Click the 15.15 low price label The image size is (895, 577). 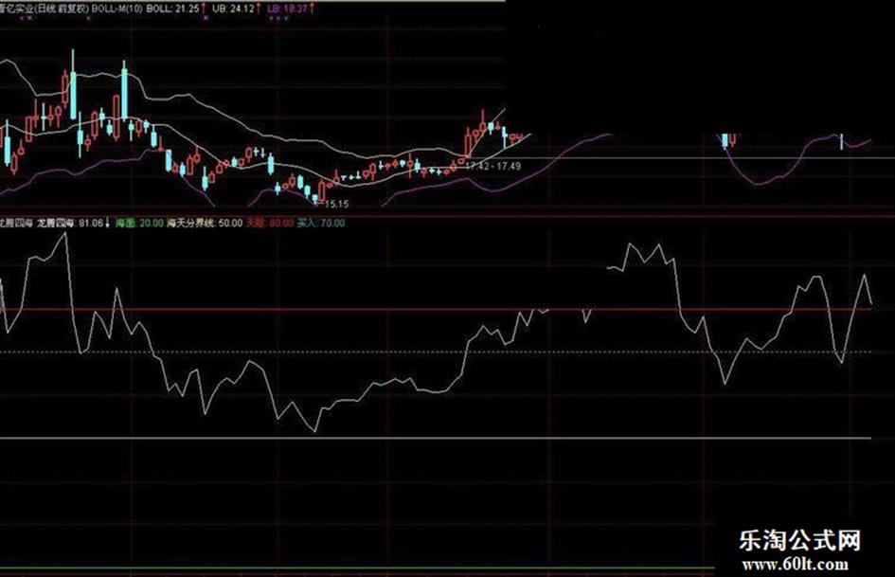tap(335, 204)
